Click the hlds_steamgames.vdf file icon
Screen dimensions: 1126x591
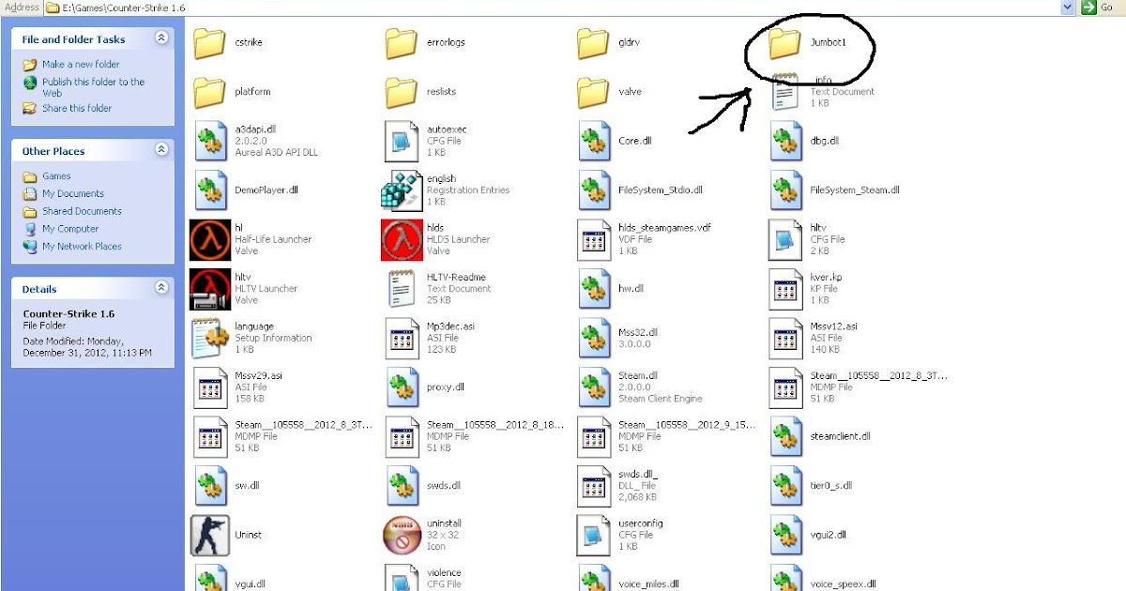(593, 239)
